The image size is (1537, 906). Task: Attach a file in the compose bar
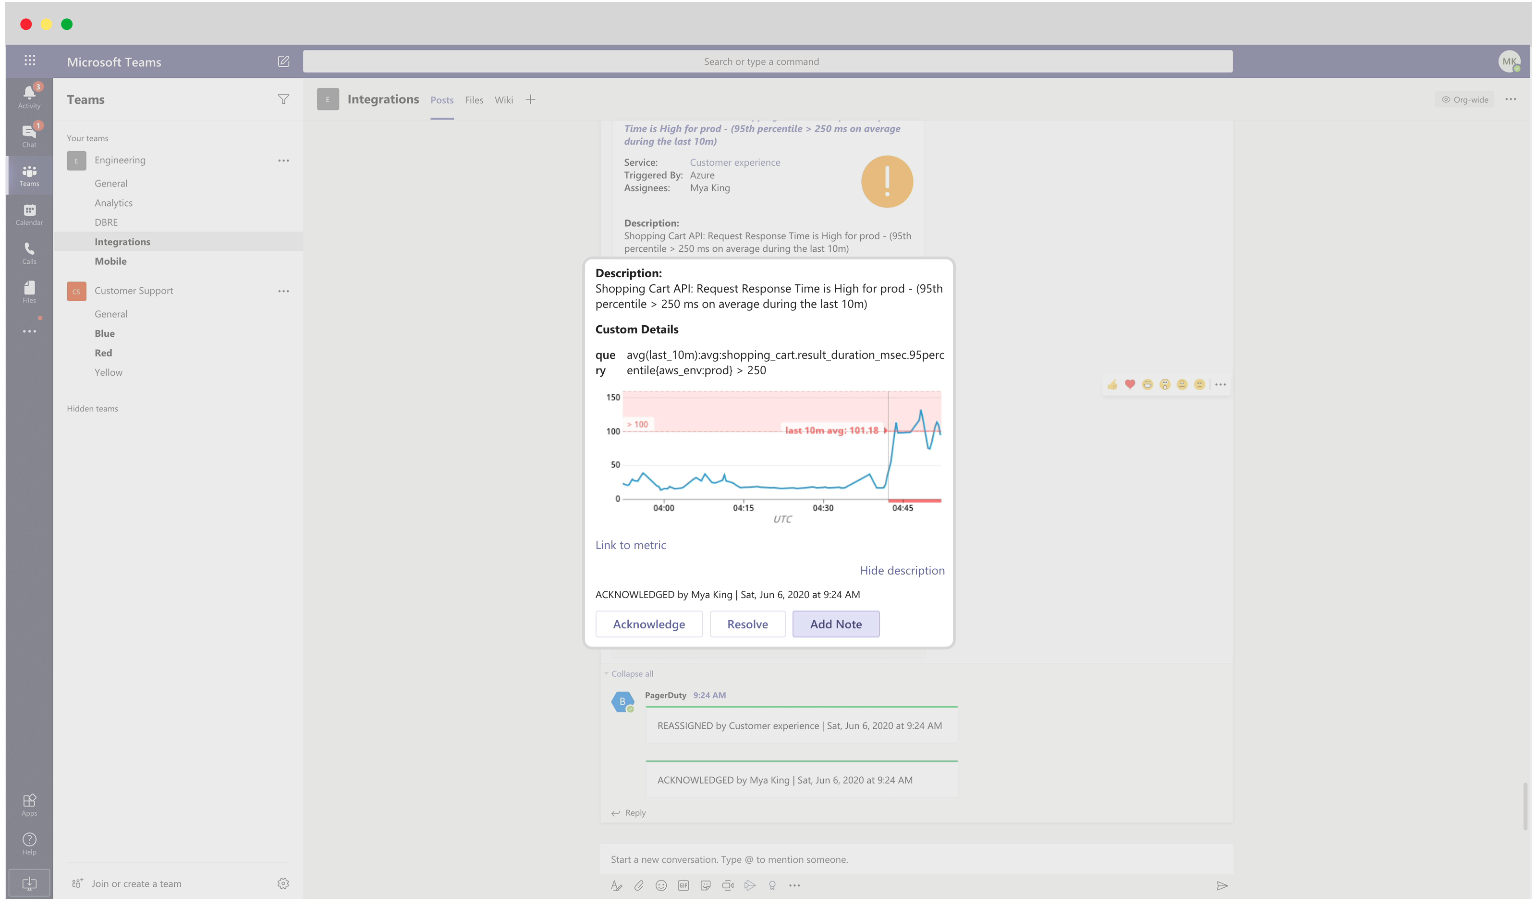pos(638,886)
